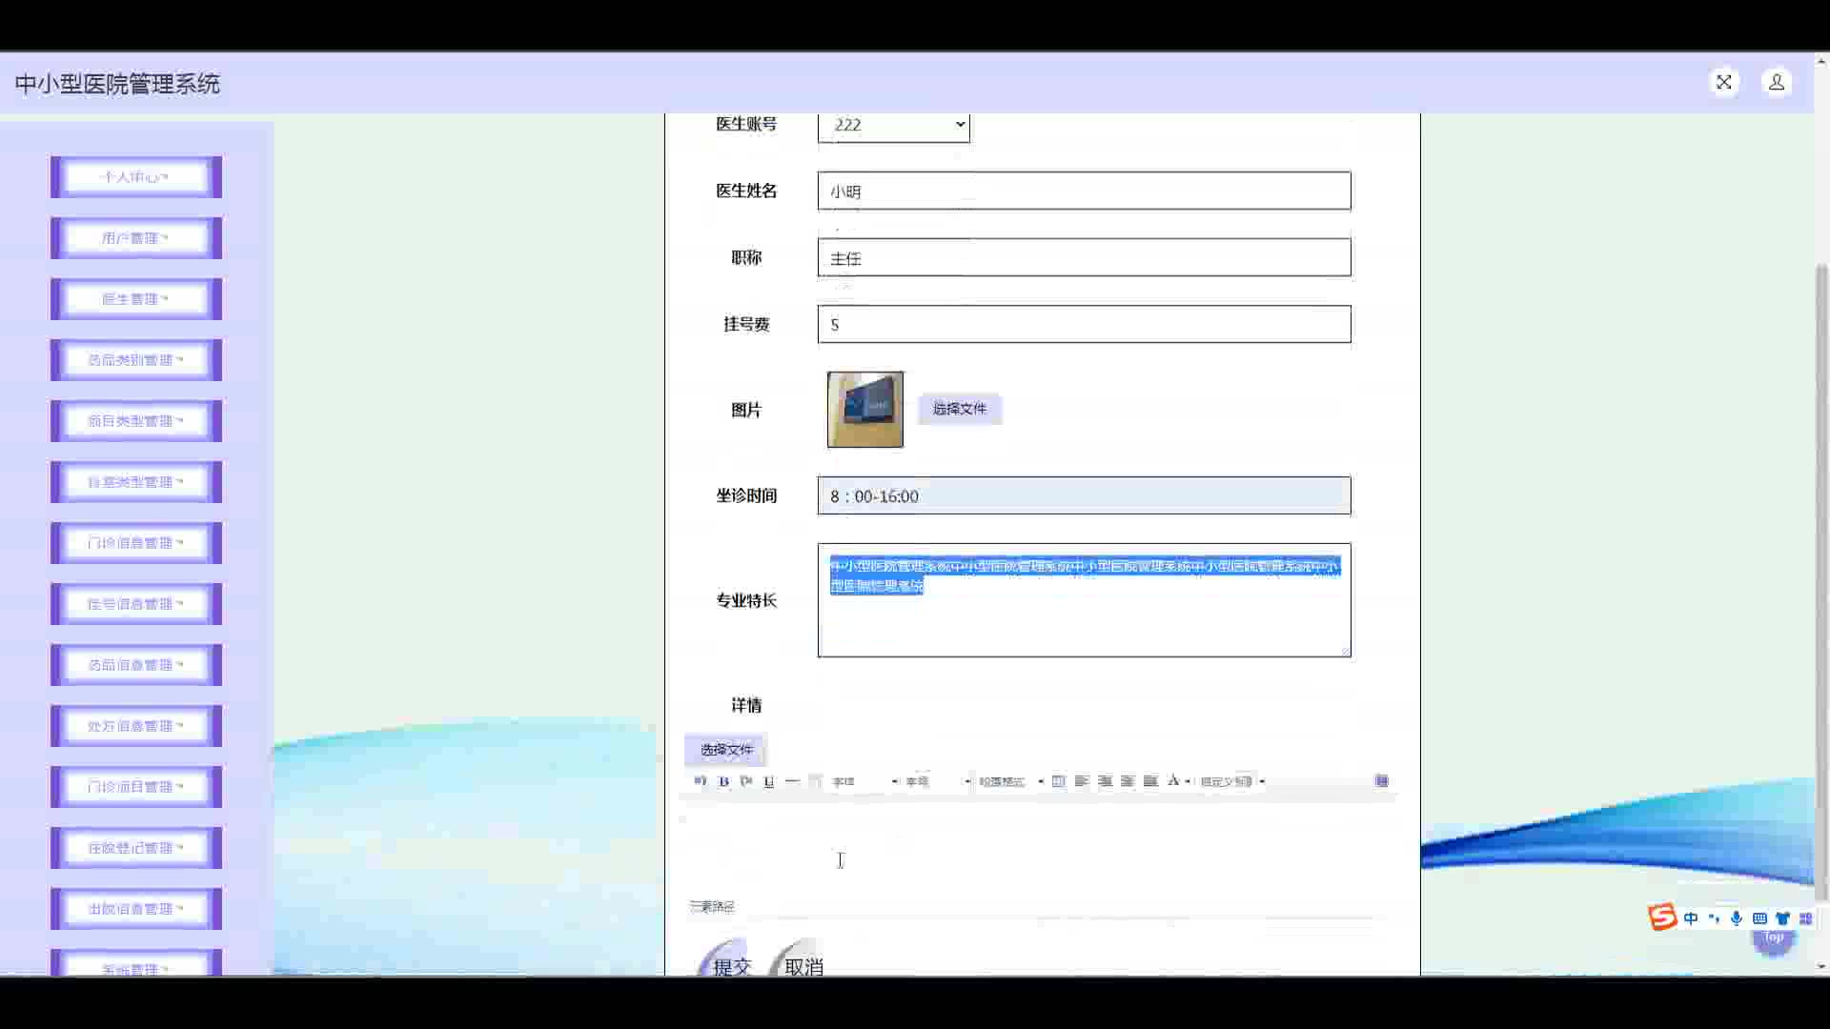Toggle underline formatting in editor toolbar

point(769,781)
